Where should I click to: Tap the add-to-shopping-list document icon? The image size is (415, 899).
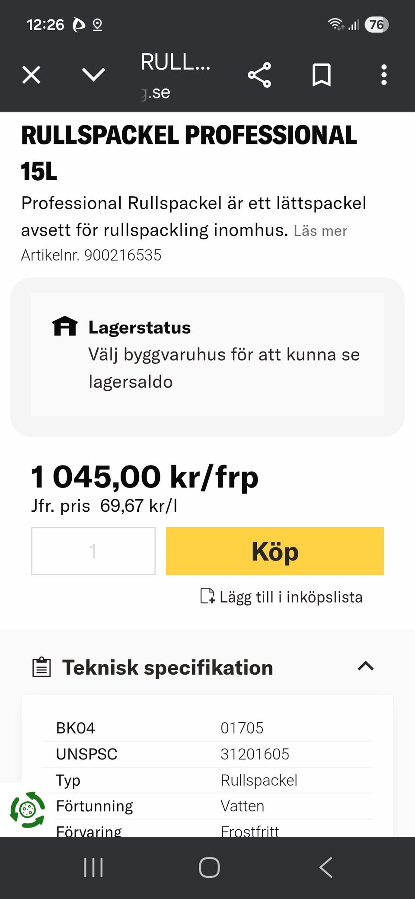(207, 596)
